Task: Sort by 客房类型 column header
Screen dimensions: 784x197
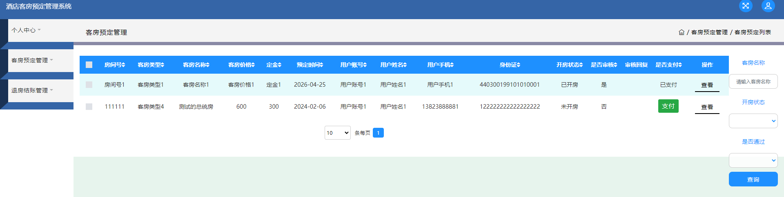Action: tap(151, 65)
